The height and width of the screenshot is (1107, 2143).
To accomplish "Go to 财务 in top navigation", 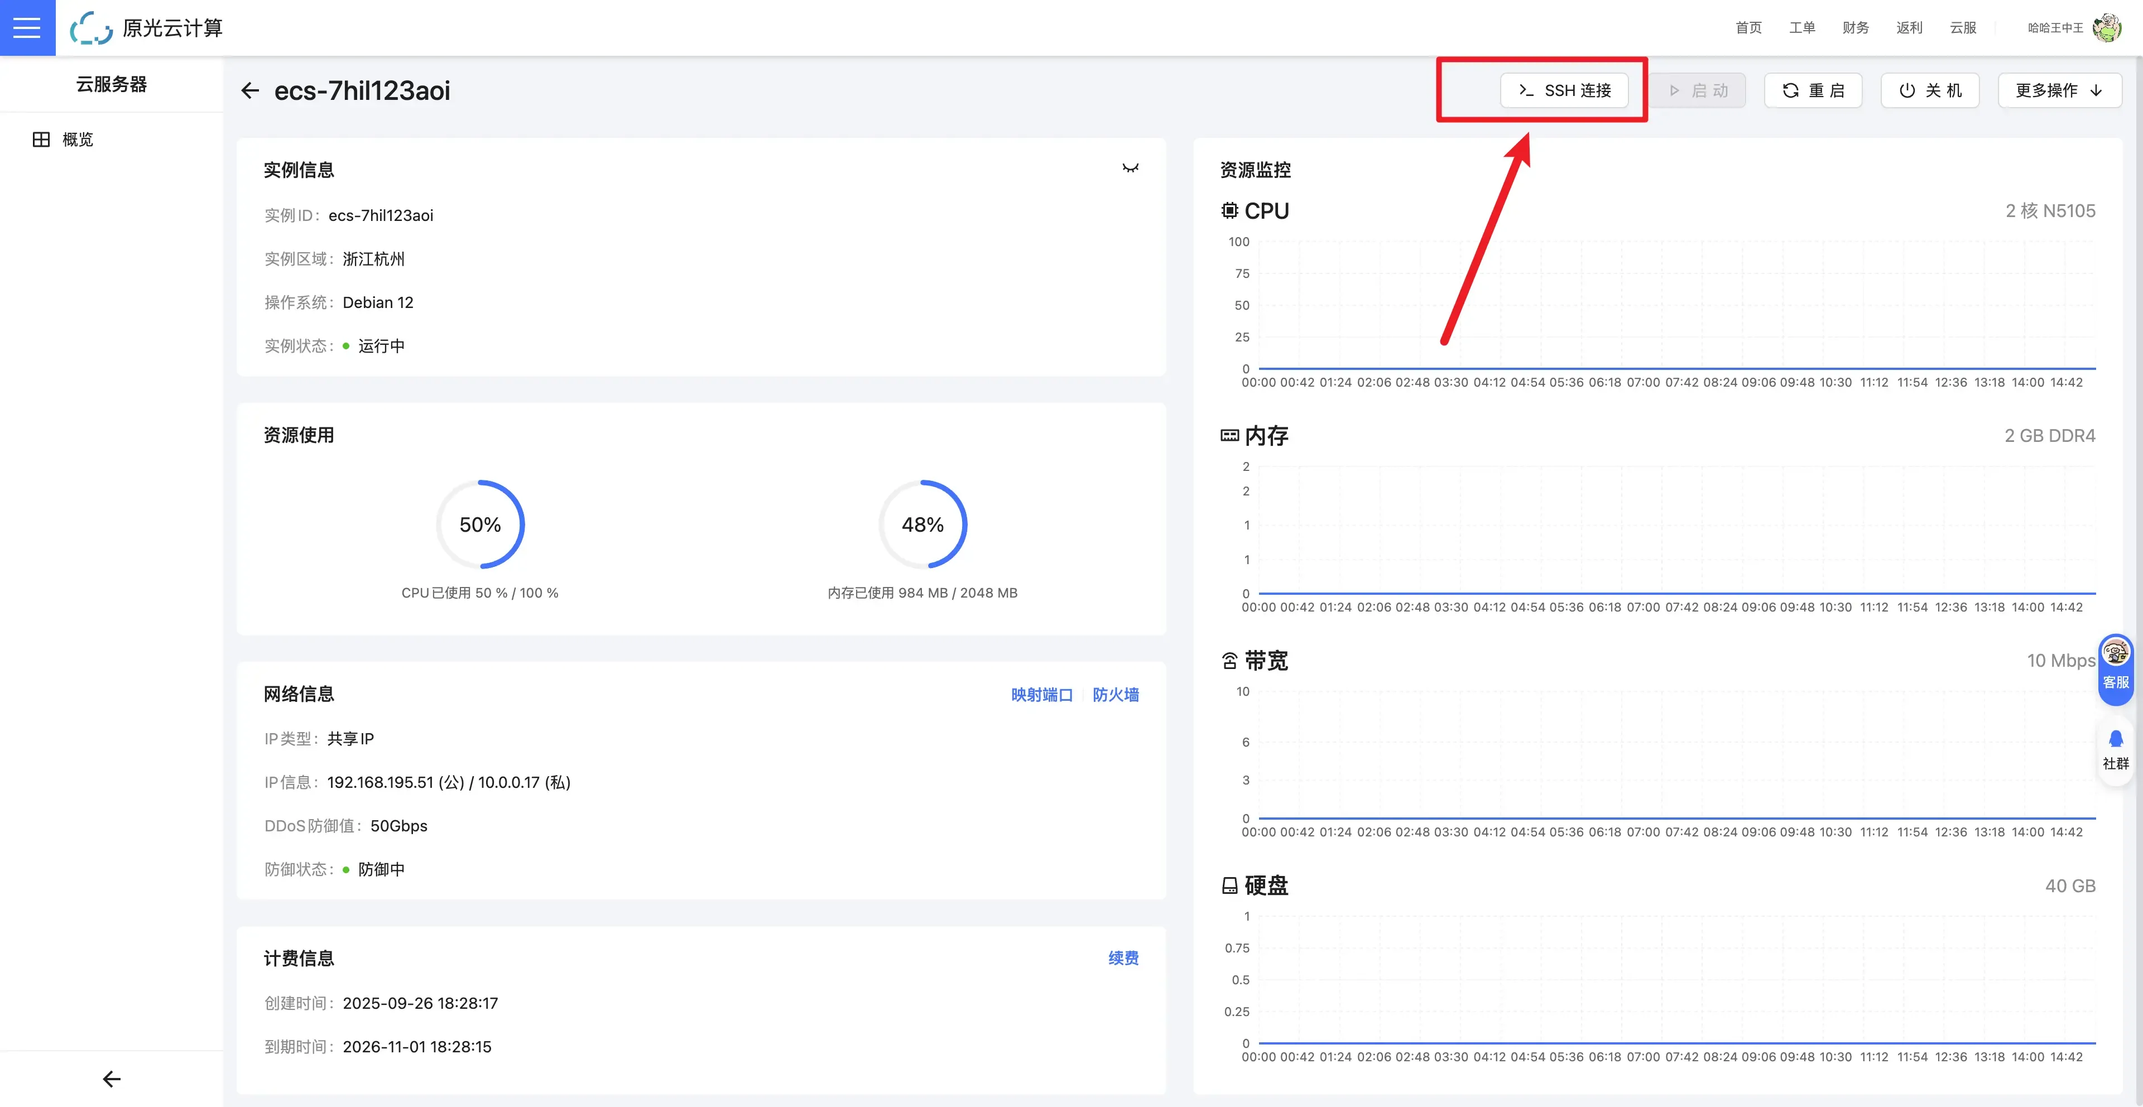I will pyautogui.click(x=1855, y=27).
